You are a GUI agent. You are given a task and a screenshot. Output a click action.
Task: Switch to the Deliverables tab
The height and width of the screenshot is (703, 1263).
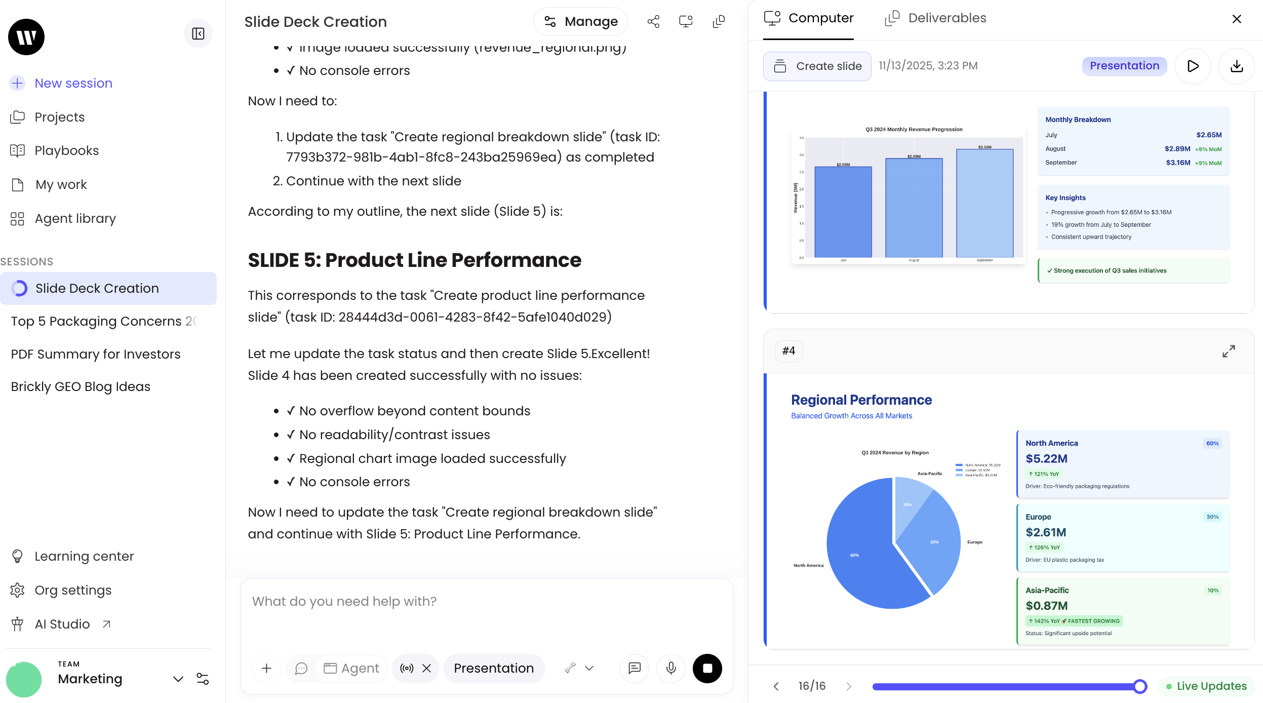click(935, 18)
